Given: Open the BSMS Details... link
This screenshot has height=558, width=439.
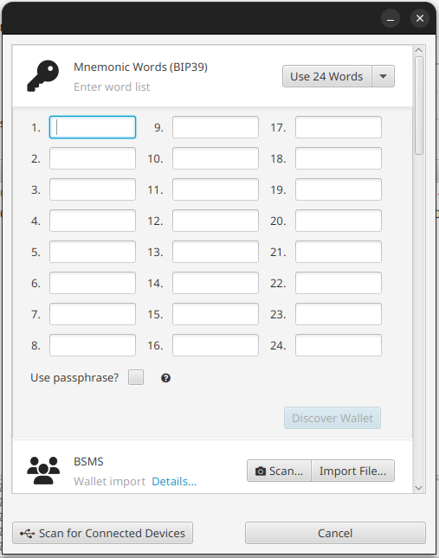Looking at the screenshot, I should pos(174,481).
